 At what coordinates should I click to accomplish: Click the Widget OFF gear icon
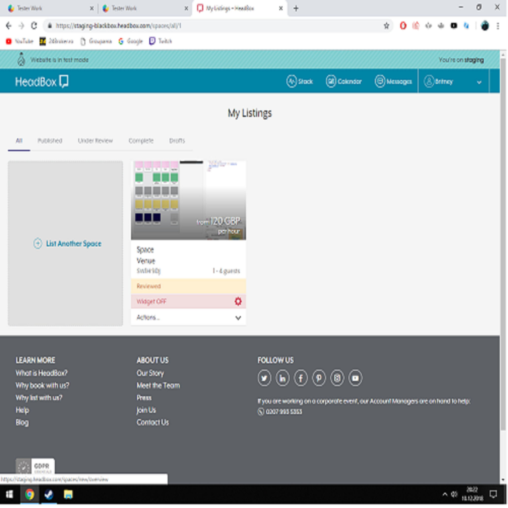click(238, 301)
